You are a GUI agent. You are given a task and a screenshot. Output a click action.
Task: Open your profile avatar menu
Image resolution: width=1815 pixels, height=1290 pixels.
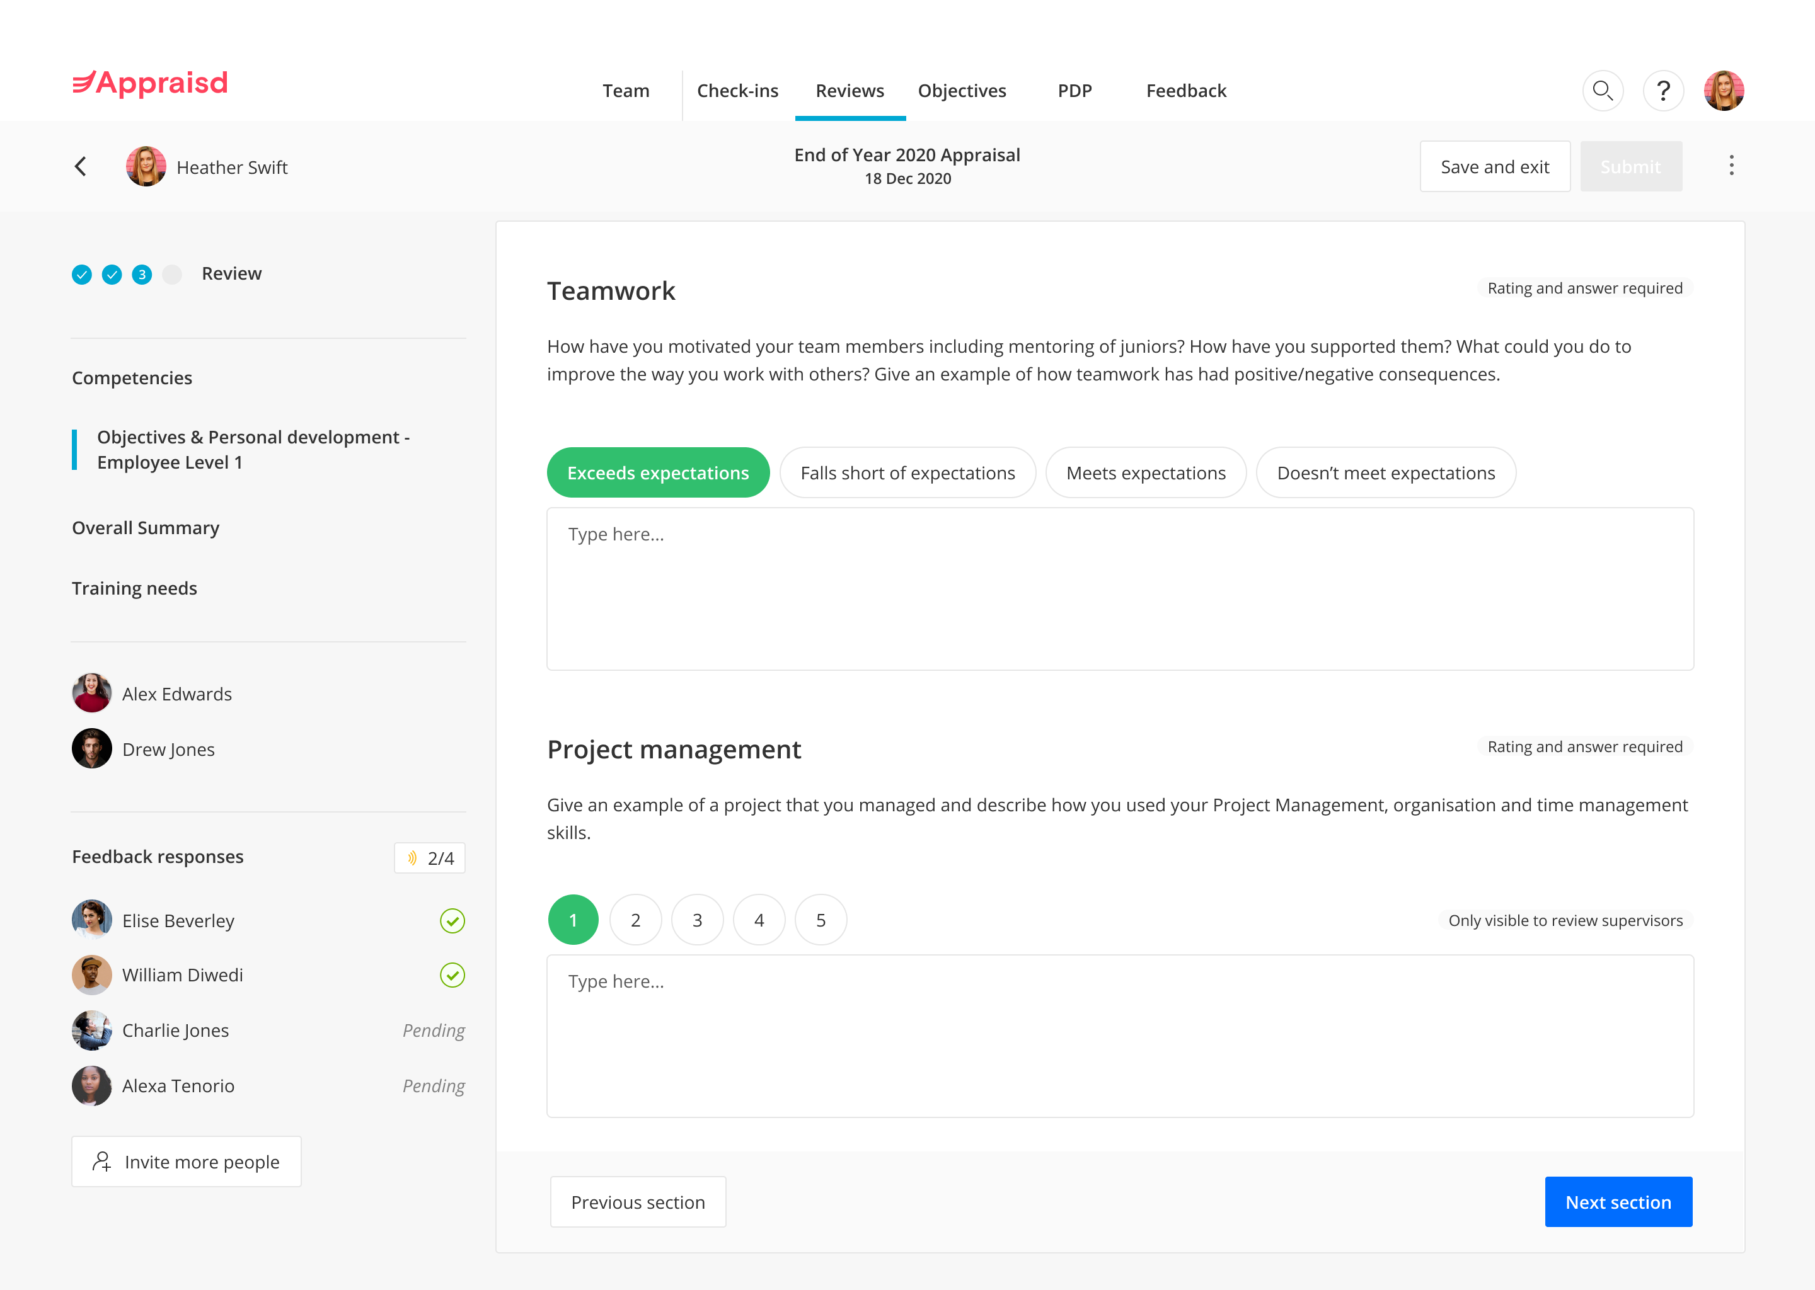(1724, 91)
